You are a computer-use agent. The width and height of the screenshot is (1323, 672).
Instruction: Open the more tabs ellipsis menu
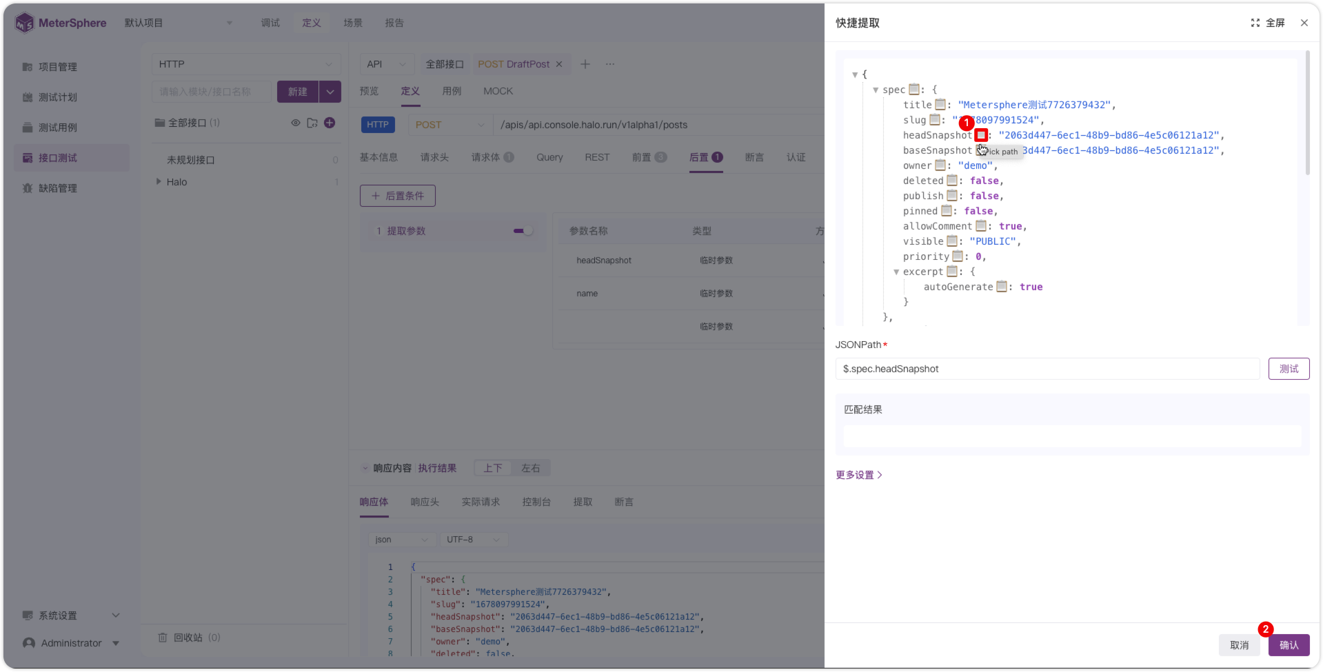pyautogui.click(x=610, y=64)
